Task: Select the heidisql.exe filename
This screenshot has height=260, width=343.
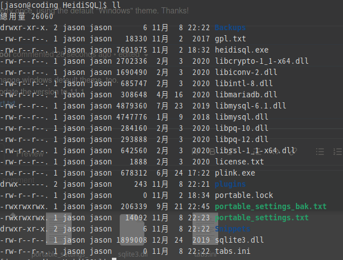Action: click(242, 50)
